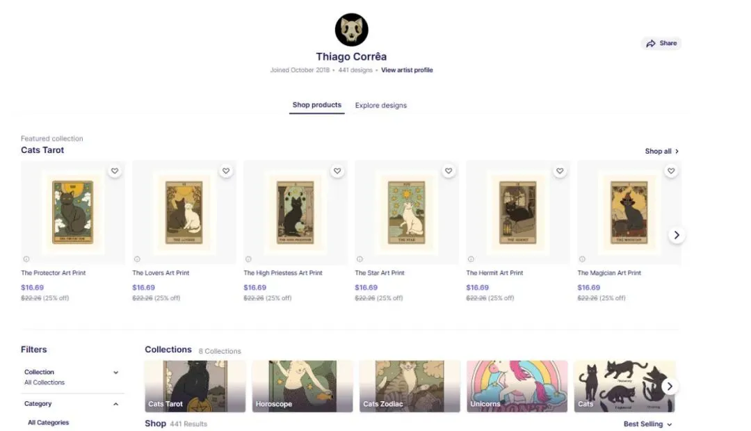751x431 pixels.
Task: Click Shop all link
Action: click(x=661, y=152)
